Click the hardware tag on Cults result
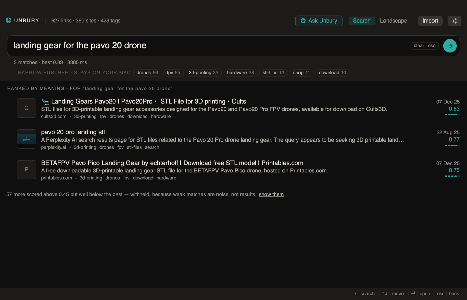Screen dimensions: 467x300 [161, 116]
